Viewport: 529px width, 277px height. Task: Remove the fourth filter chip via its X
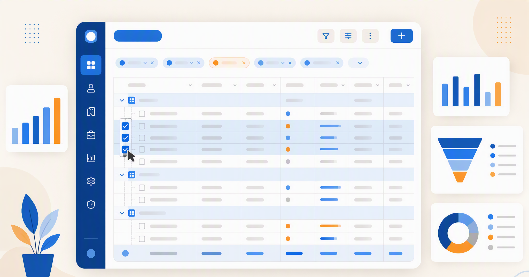coord(290,63)
